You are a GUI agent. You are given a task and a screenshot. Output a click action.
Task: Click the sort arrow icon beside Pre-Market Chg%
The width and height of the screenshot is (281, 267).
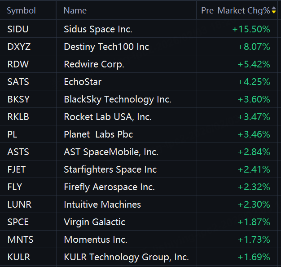274,10
